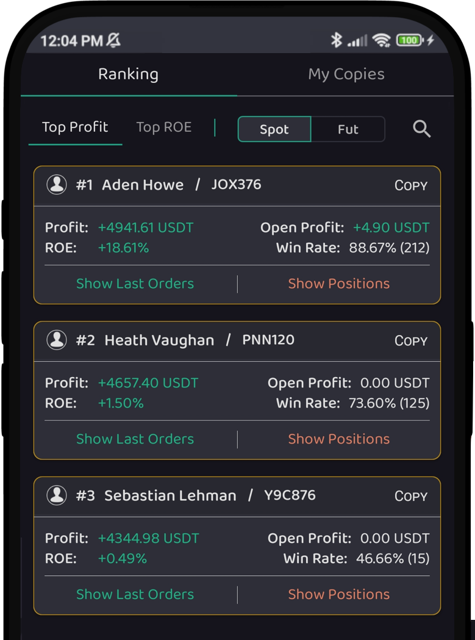Viewport: 475px width, 640px height.
Task: Tap Aden Howe's profile avatar icon
Action: click(57, 185)
